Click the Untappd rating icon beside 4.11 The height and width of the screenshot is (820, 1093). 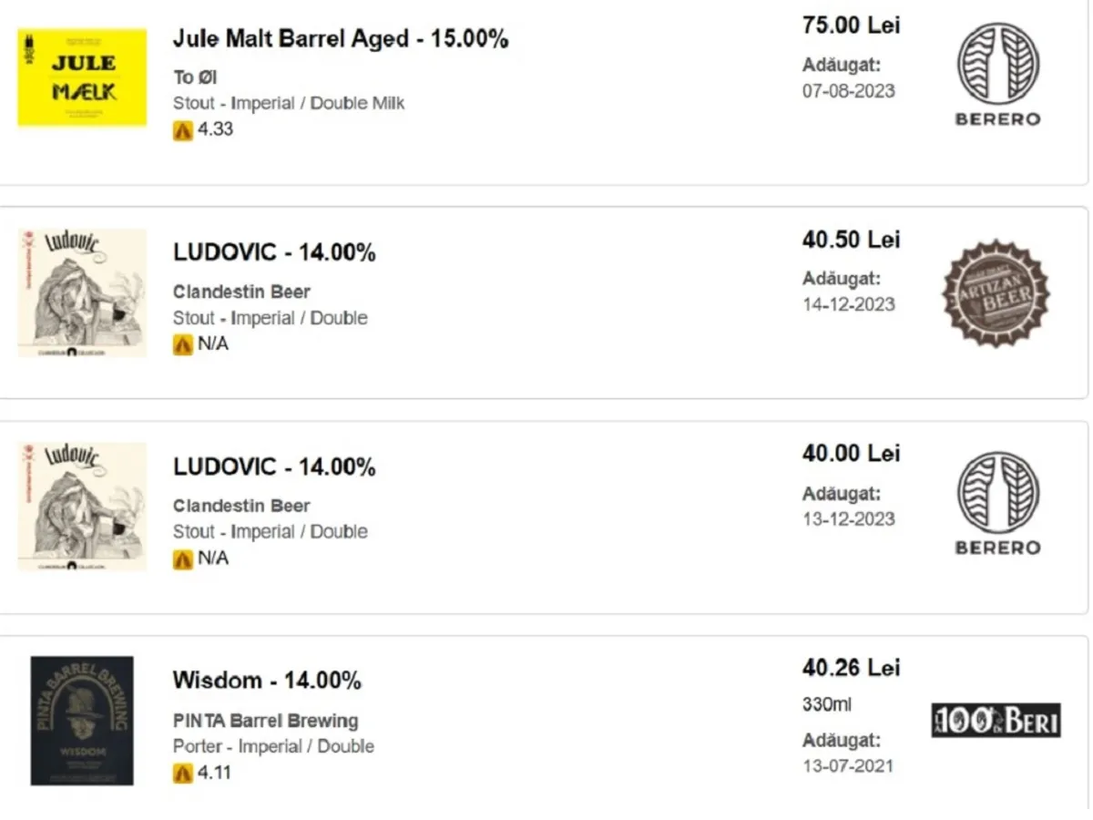tap(183, 774)
